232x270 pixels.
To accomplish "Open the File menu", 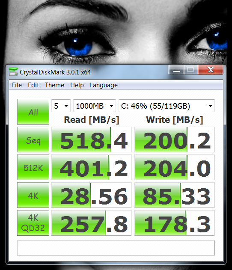I will pyautogui.click(x=17, y=85).
